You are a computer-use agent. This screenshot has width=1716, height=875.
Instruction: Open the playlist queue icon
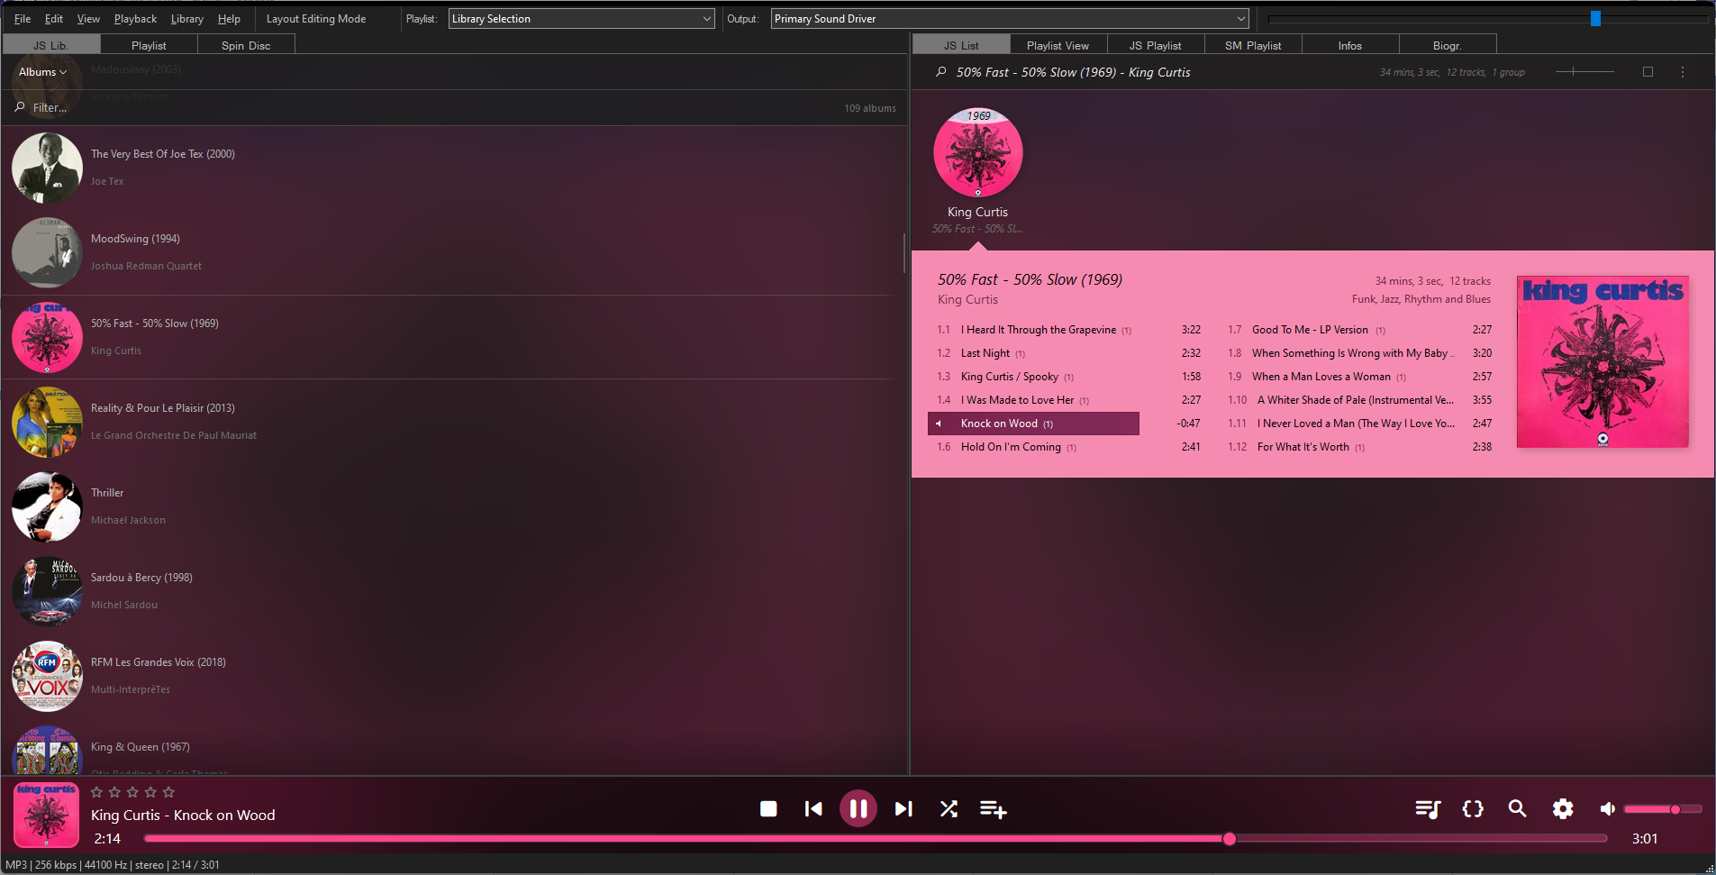(x=1428, y=809)
